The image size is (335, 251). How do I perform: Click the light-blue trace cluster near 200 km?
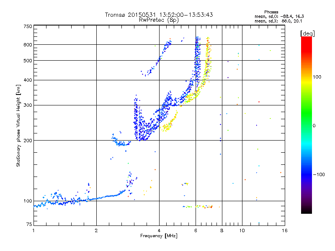[121, 141]
